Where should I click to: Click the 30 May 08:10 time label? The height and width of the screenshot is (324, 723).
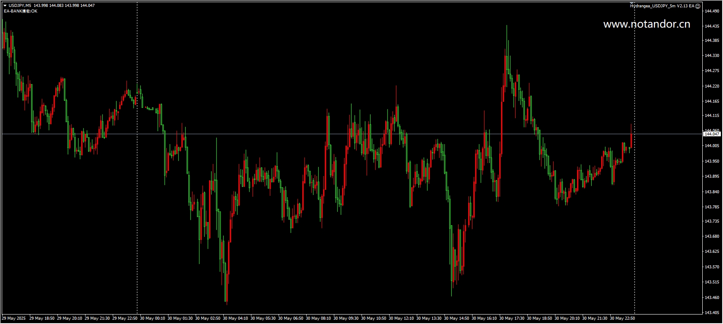[318, 318]
